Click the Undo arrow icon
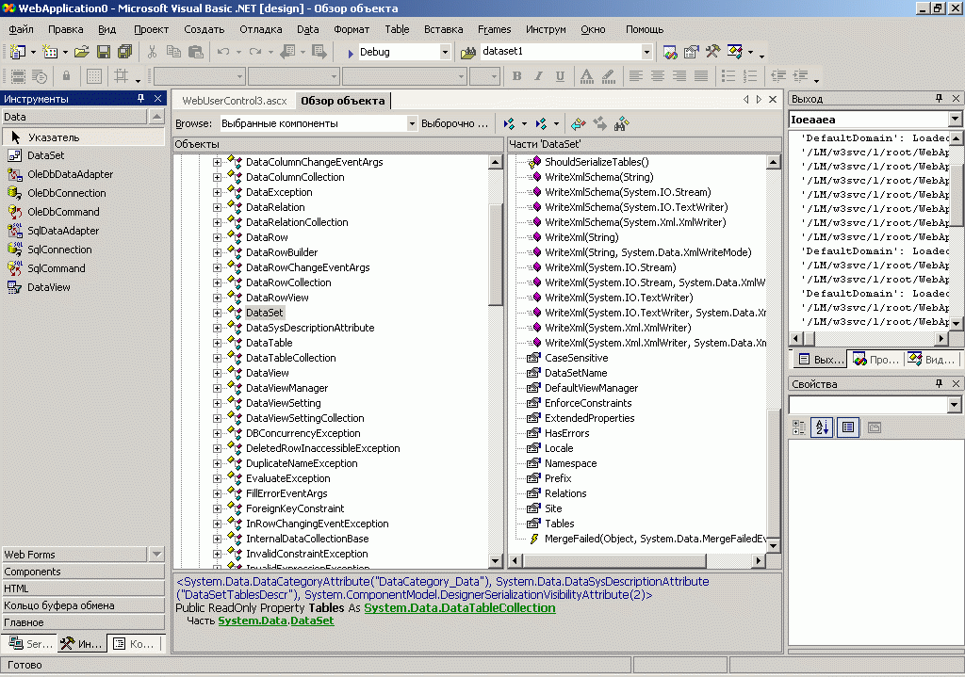Screen dimensions: 965x677 (223, 53)
